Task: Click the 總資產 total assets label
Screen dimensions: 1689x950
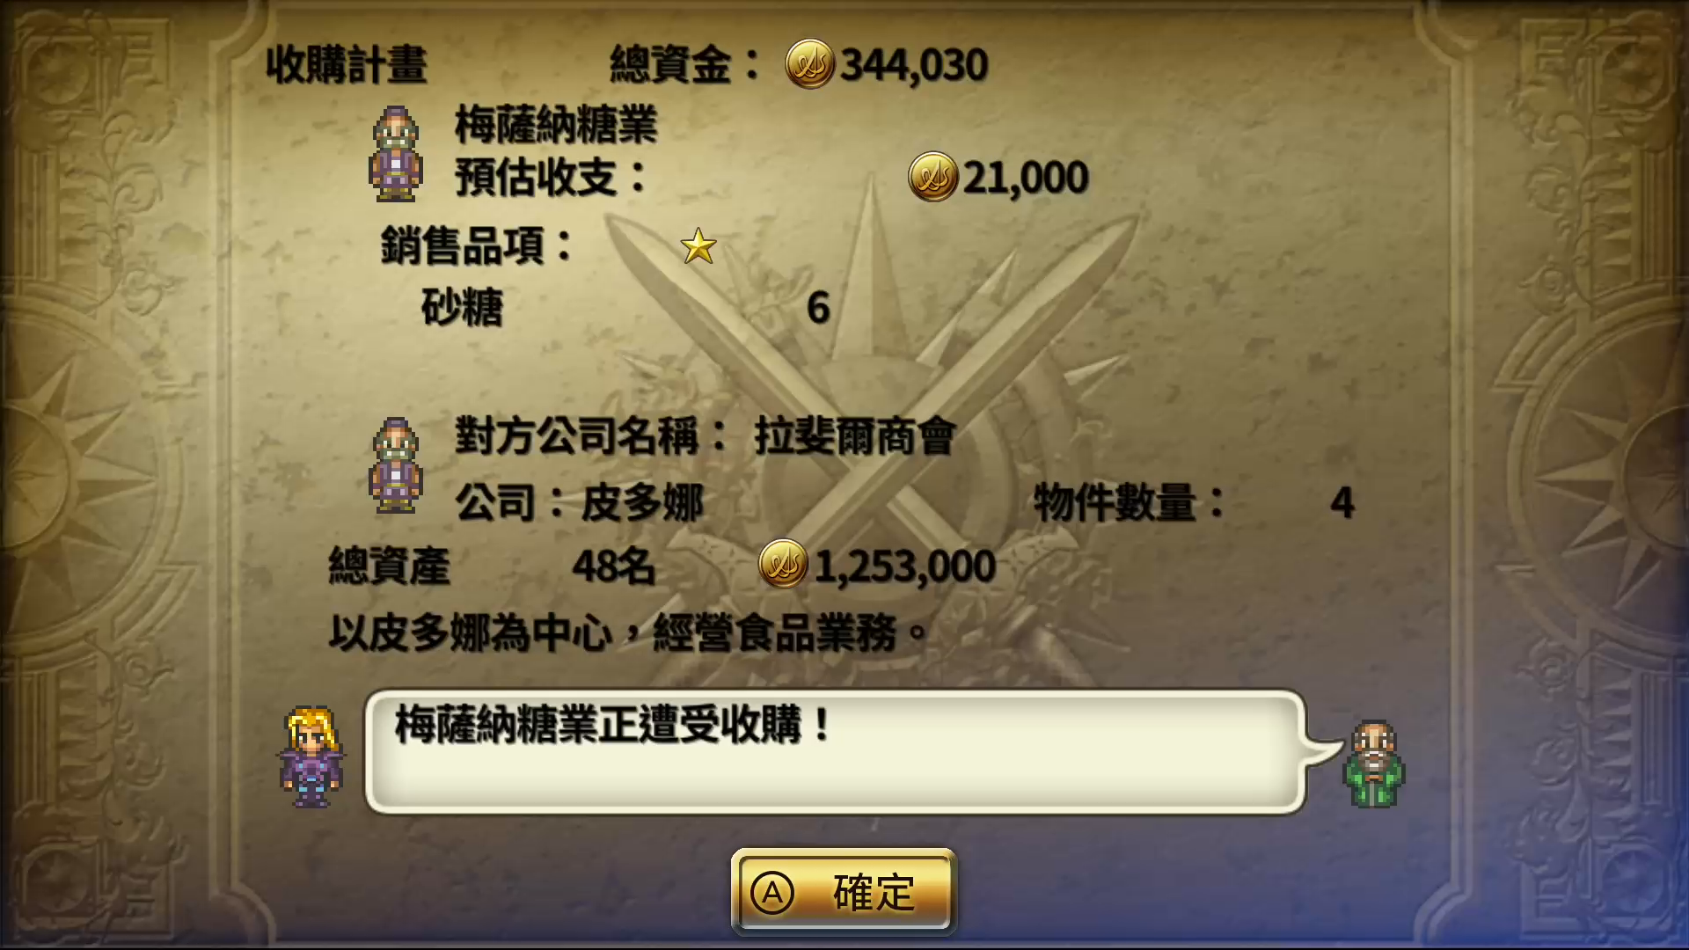Action: click(389, 566)
